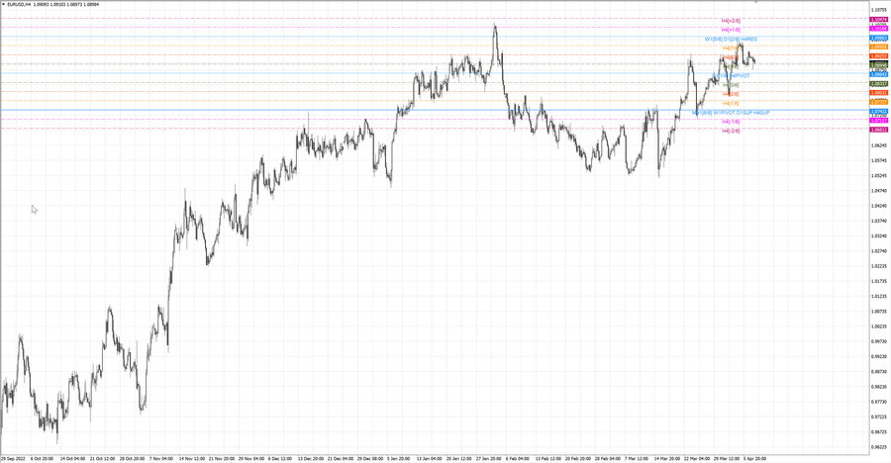891x463 pixels.
Task: Select the H4[+2/8] level label
Action: (x=731, y=21)
